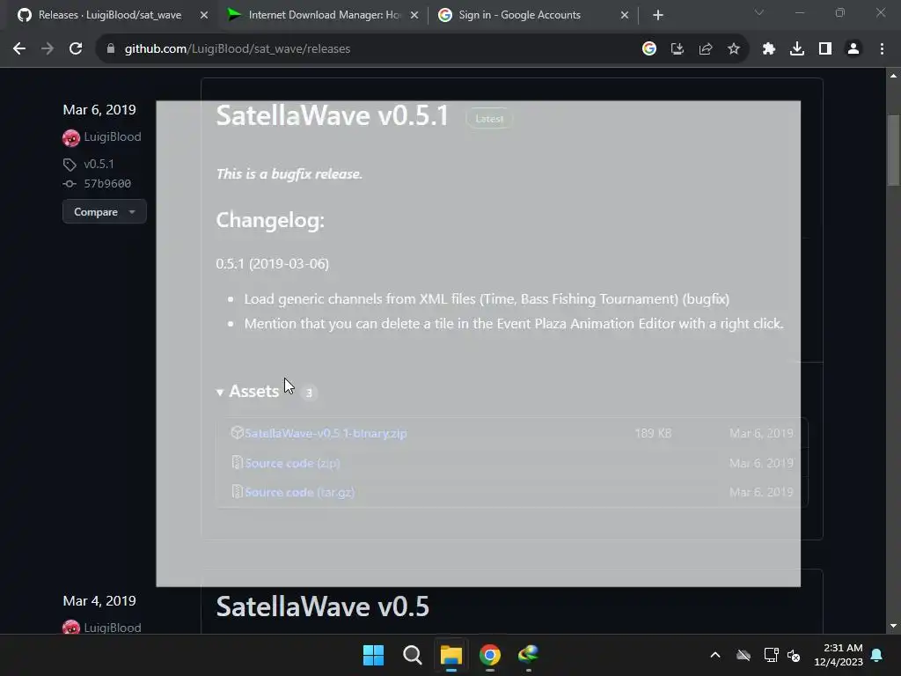Viewport: 901px width, 676px height.
Task: Click the browser forward arrow
Action: (x=48, y=49)
